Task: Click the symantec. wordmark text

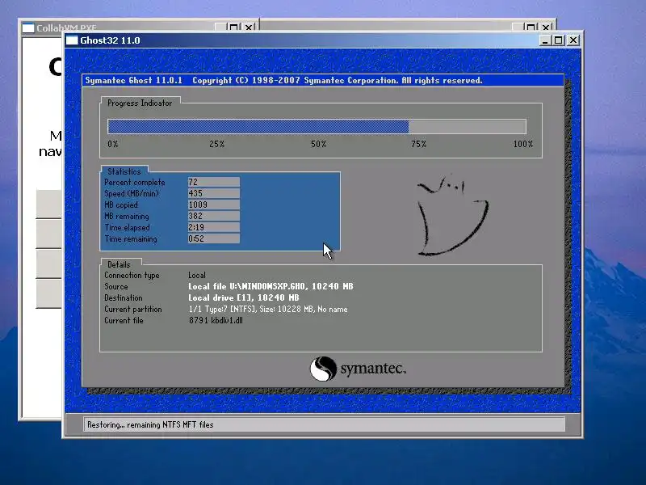Action: point(373,369)
